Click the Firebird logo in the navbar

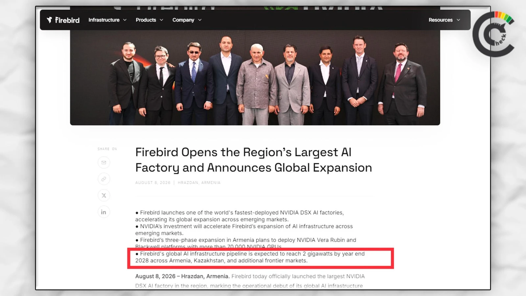pyautogui.click(x=63, y=20)
